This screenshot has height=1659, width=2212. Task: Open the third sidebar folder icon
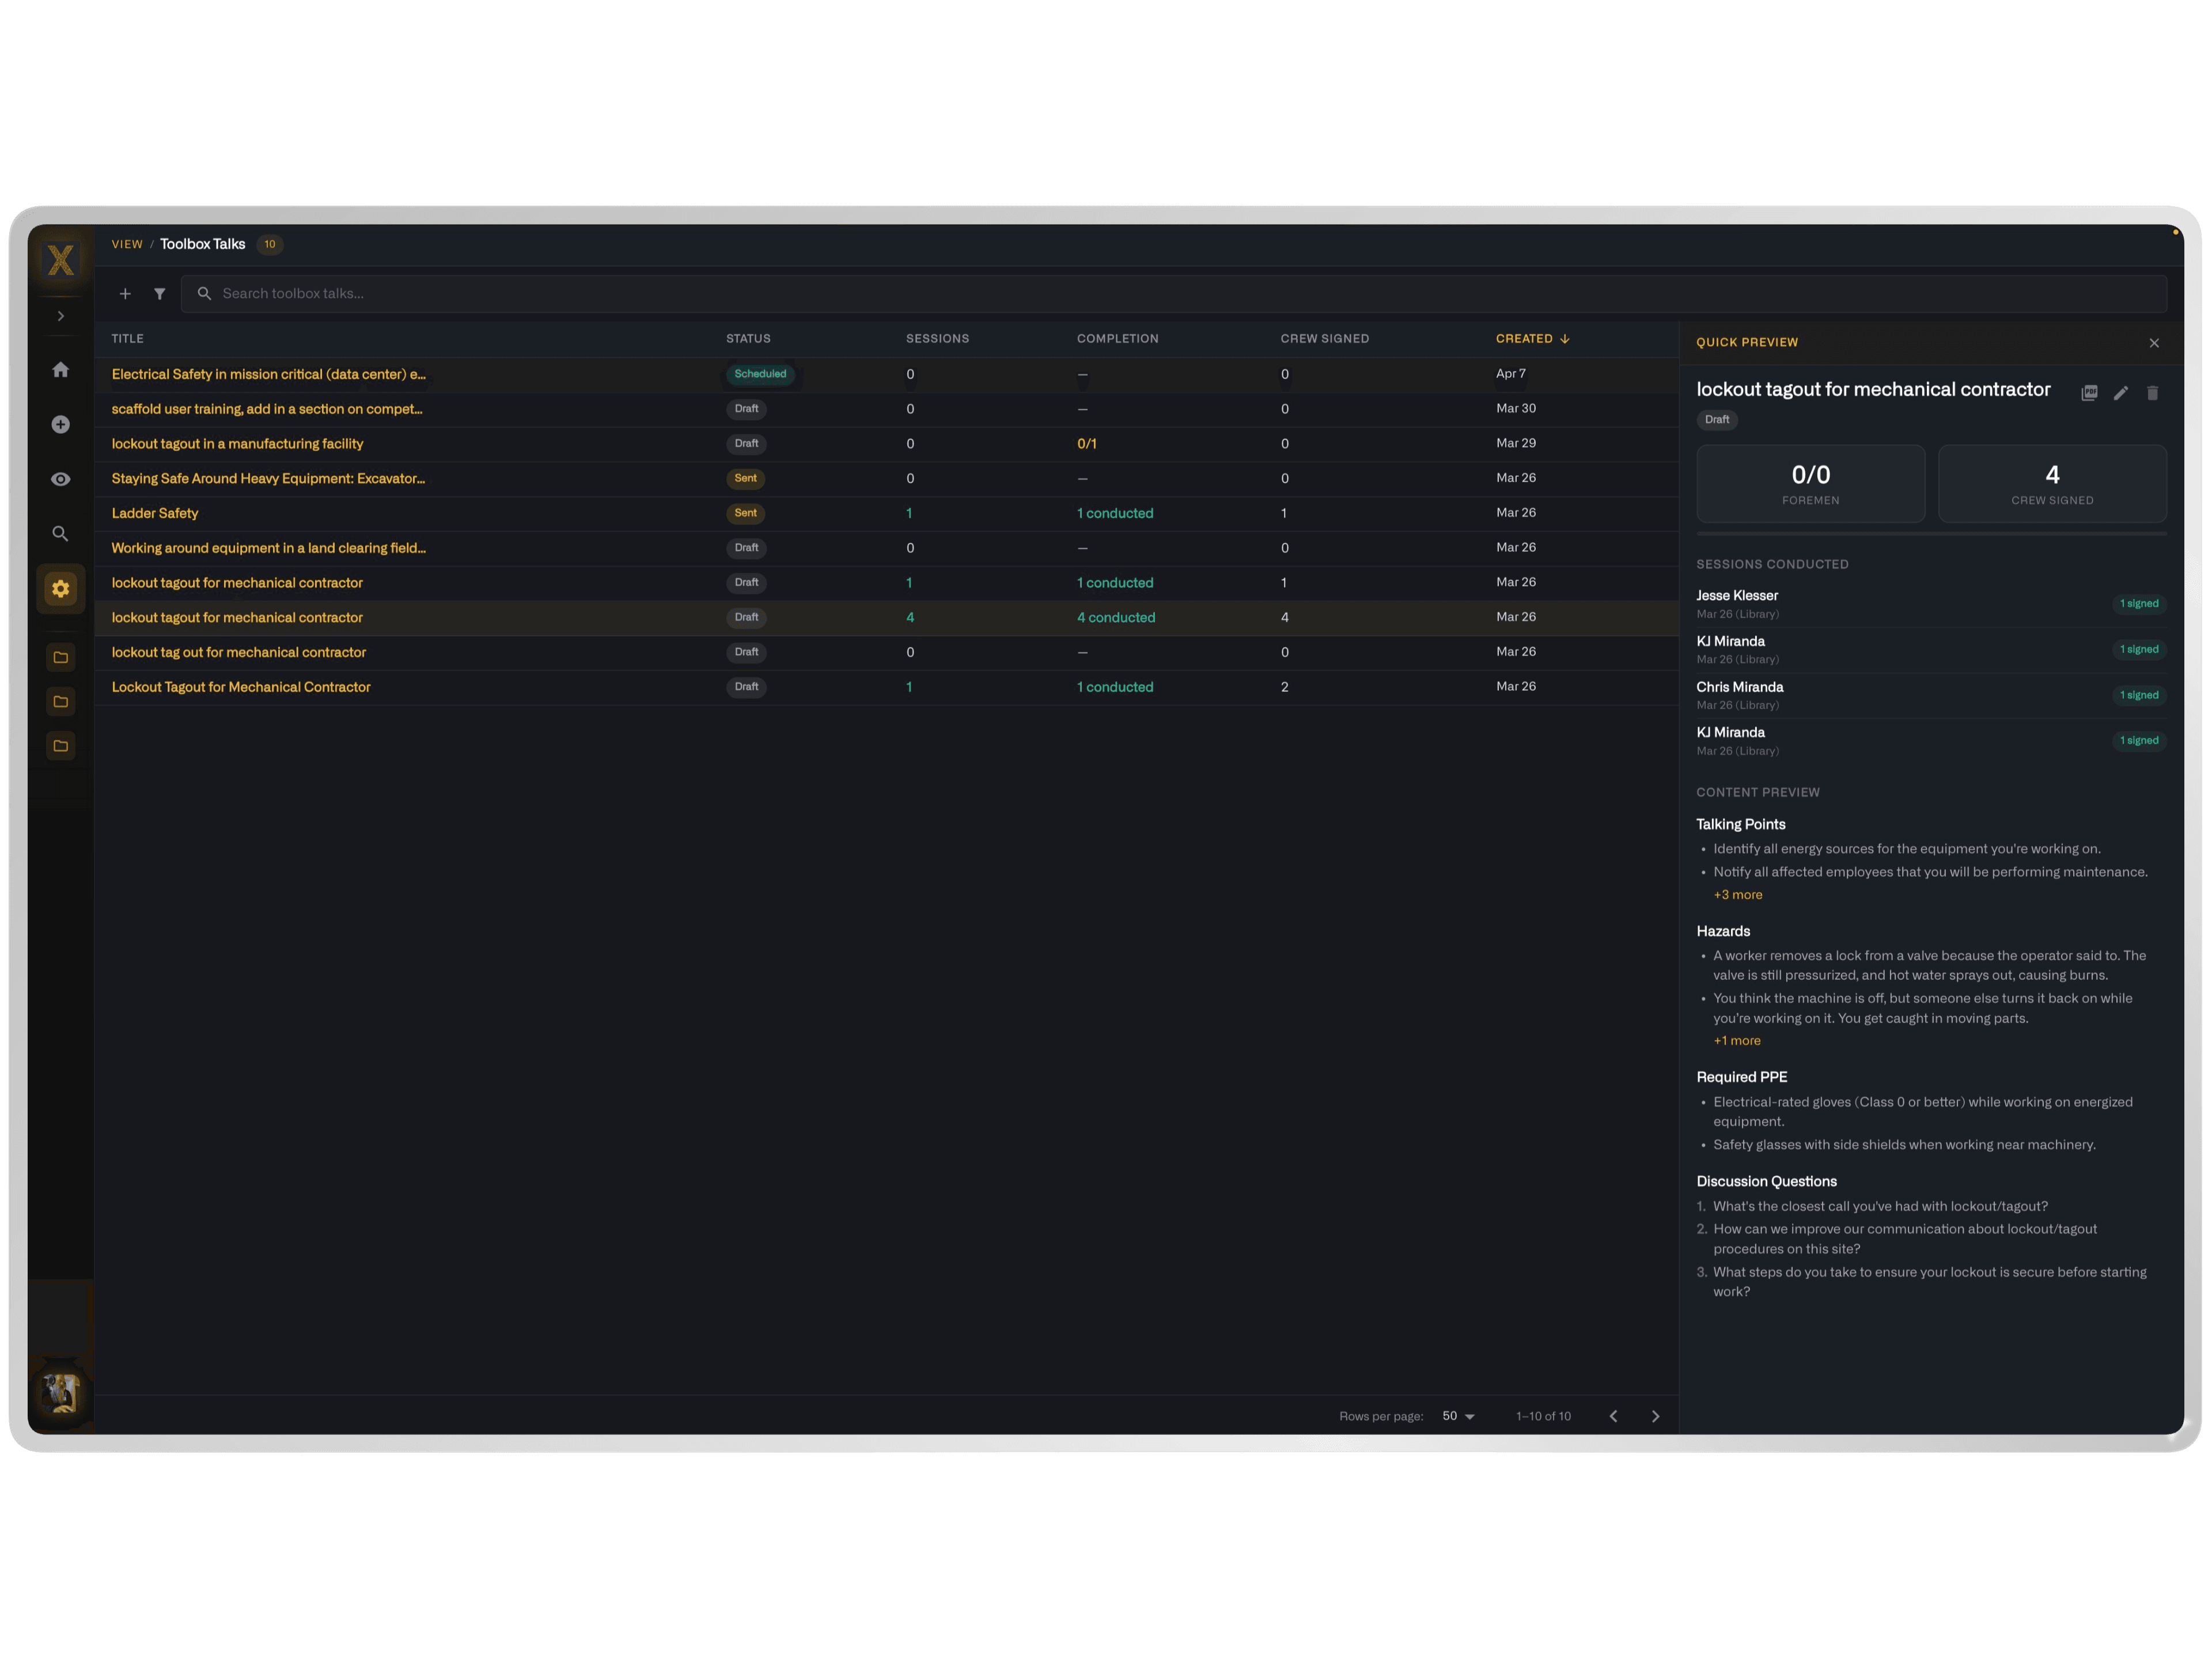tap(61, 746)
